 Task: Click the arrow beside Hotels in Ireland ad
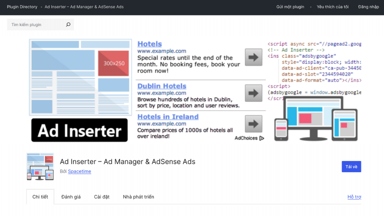(x=253, y=124)
